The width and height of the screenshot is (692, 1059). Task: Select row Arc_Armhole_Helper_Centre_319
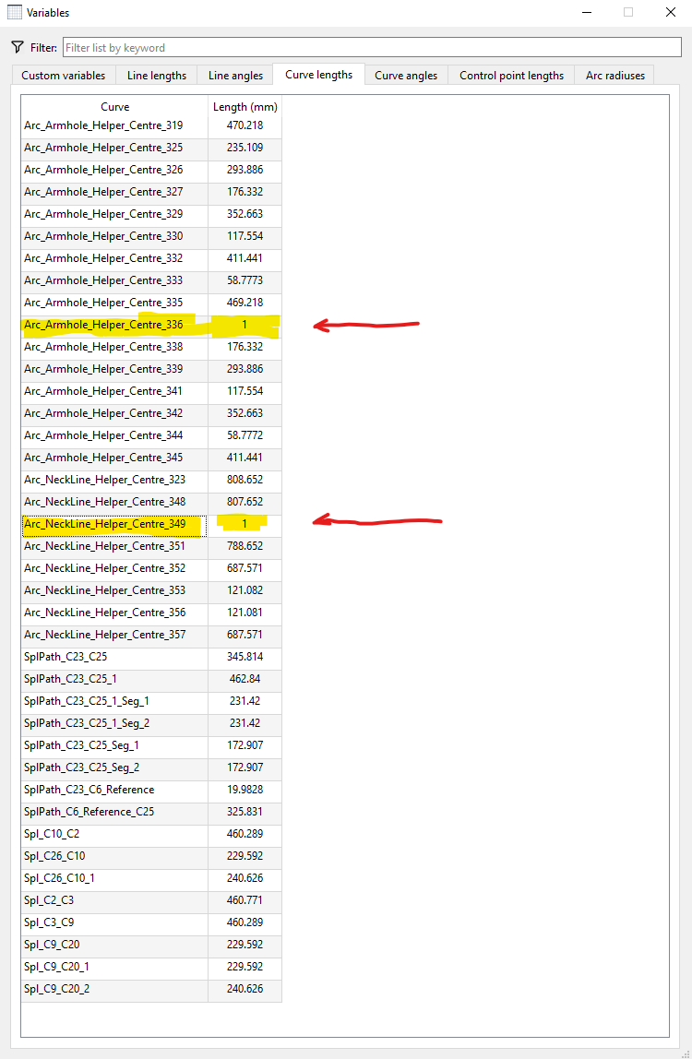[x=151, y=125]
